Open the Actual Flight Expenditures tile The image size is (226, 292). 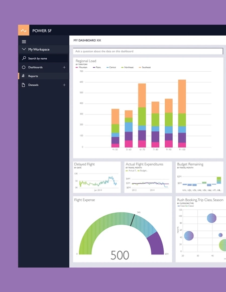(148, 177)
